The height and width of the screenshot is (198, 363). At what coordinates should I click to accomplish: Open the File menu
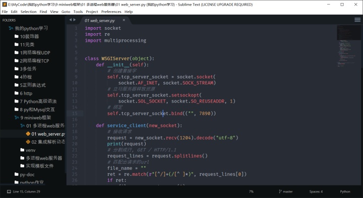pyautogui.click(x=5, y=12)
